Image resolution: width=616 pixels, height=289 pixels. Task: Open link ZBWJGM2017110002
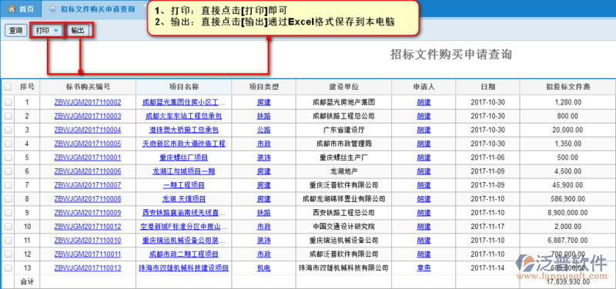(x=88, y=102)
